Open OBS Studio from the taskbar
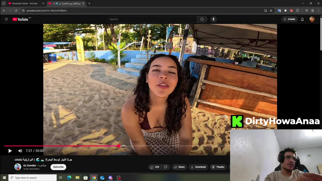 (x=118, y=178)
